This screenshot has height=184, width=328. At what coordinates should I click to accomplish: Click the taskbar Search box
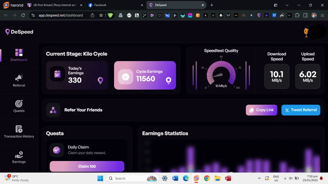(132, 178)
